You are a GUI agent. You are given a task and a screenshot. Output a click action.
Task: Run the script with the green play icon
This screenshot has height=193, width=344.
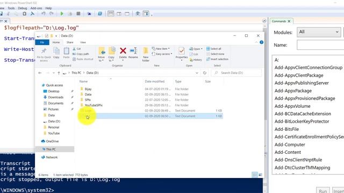pos(62,14)
